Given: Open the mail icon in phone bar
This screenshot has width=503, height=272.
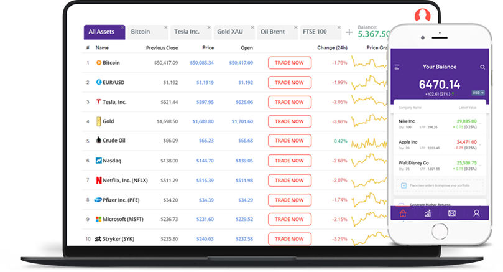Looking at the screenshot, I should click(x=452, y=213).
